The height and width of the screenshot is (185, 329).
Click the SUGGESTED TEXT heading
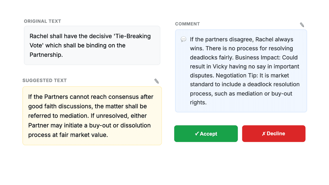(44, 80)
